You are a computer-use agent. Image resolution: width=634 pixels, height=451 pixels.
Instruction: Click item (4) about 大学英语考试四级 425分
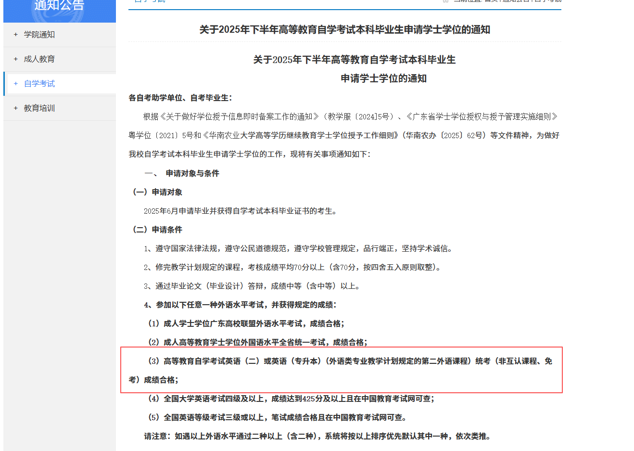coord(291,399)
